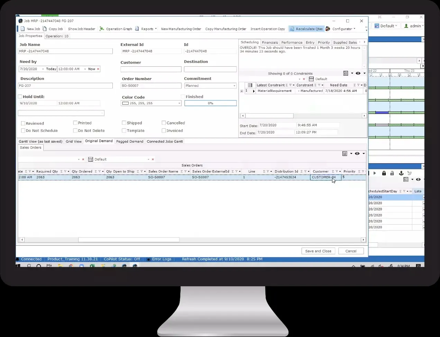Viewport: 440px width, 337px height.
Task: Click the Required Qty column filter icon
Action: click(x=65, y=172)
